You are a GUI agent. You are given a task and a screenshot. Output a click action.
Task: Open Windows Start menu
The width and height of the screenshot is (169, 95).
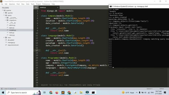point(3,93)
